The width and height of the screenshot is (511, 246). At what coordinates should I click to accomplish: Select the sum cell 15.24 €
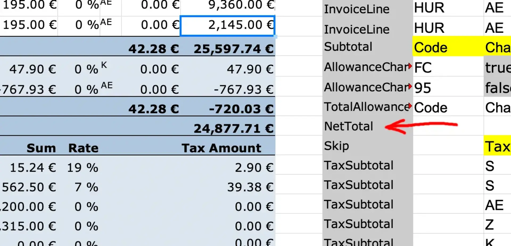pyautogui.click(x=33, y=168)
